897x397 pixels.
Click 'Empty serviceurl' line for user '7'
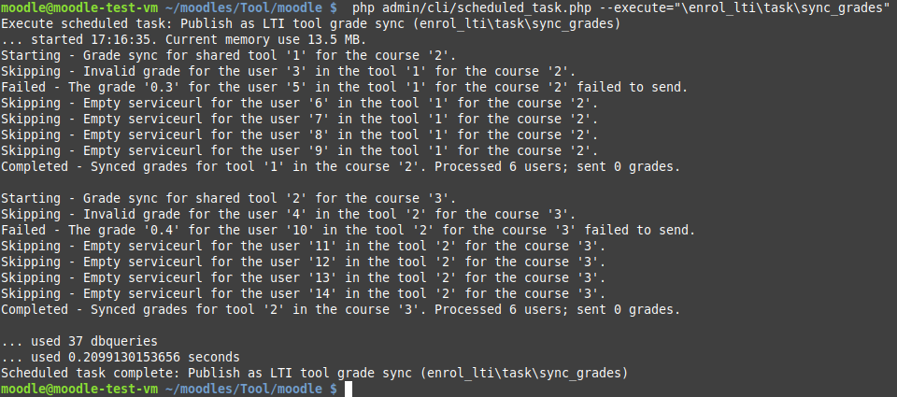(x=299, y=120)
